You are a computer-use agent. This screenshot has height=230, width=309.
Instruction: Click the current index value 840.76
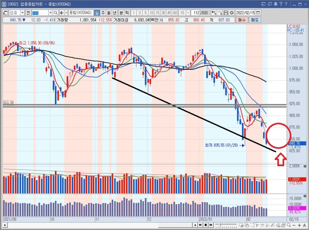[x=15, y=20]
